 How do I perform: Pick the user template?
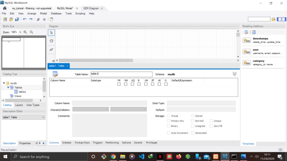pyautogui.click(x=263, y=51)
